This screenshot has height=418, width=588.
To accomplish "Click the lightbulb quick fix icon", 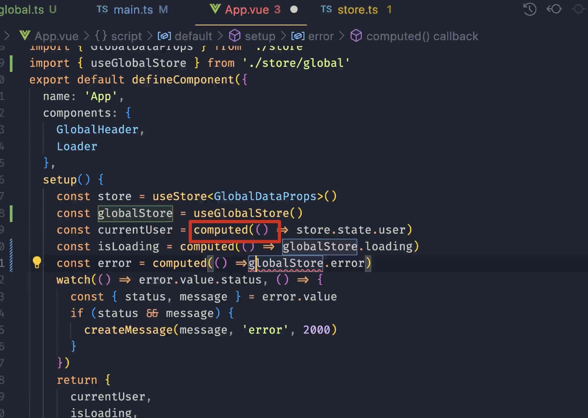I will pyautogui.click(x=37, y=262).
